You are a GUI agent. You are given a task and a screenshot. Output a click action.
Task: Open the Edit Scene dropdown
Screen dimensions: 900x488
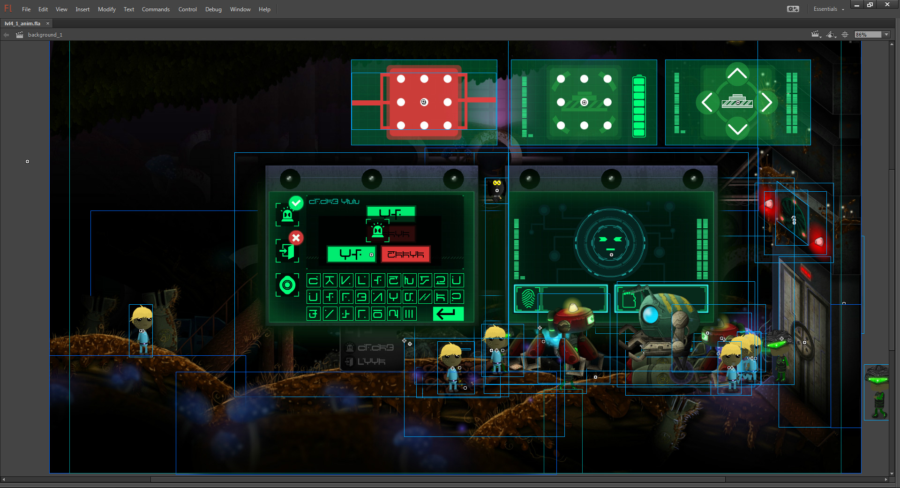(x=816, y=35)
